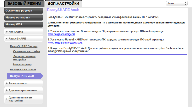This screenshot has height=107, width=192.
Task: Open the Авто language dropdown
Action: 177,3
